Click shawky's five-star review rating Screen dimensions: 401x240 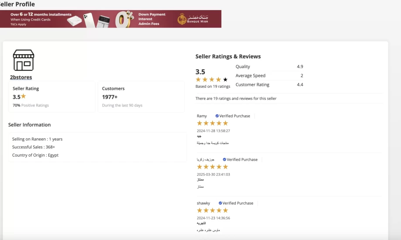point(212,210)
